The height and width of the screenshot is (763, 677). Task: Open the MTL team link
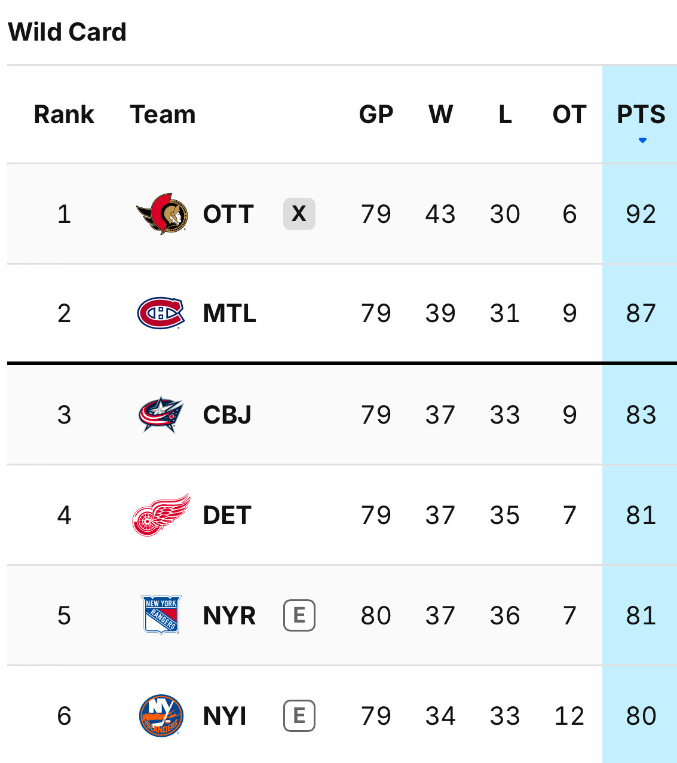point(229,313)
